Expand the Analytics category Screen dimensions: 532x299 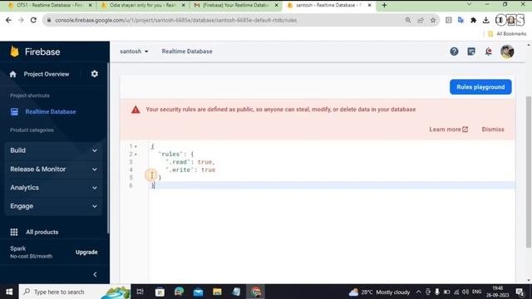click(53, 188)
